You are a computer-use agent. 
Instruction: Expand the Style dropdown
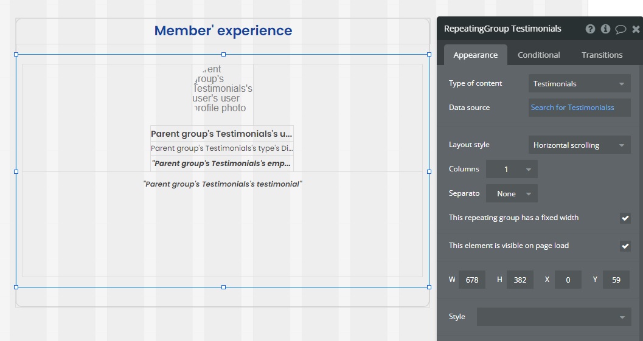coord(554,317)
